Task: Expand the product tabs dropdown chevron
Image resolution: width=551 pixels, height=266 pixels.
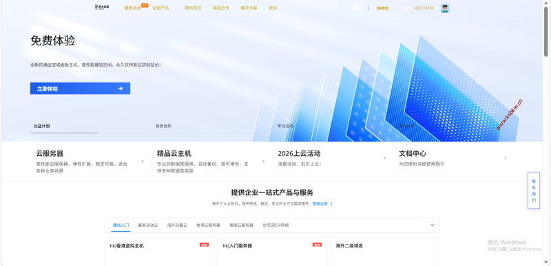Action: (433, 225)
